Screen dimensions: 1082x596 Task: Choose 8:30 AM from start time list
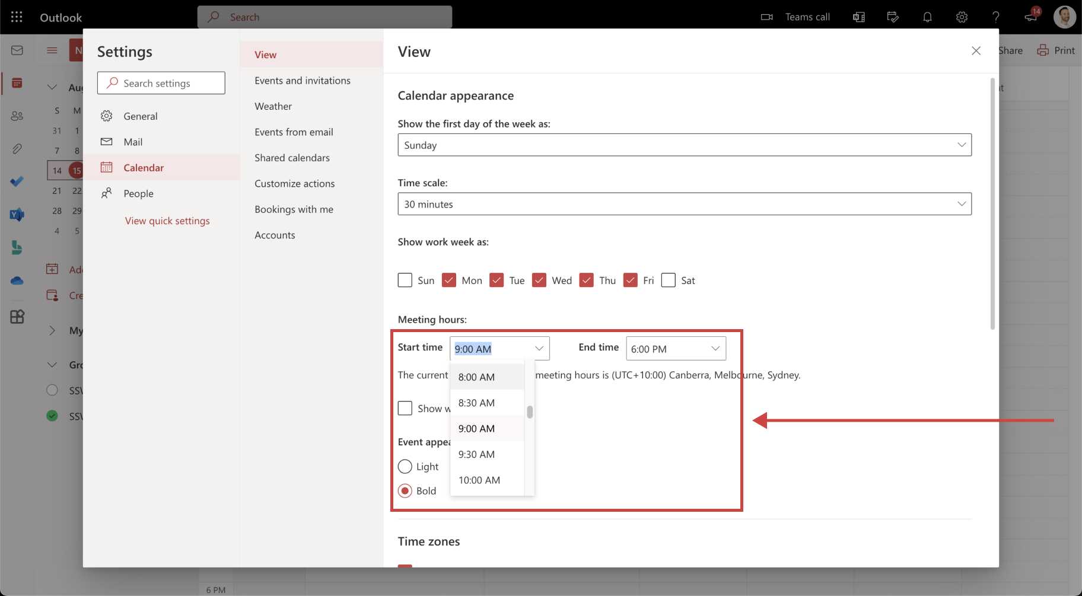(487, 403)
